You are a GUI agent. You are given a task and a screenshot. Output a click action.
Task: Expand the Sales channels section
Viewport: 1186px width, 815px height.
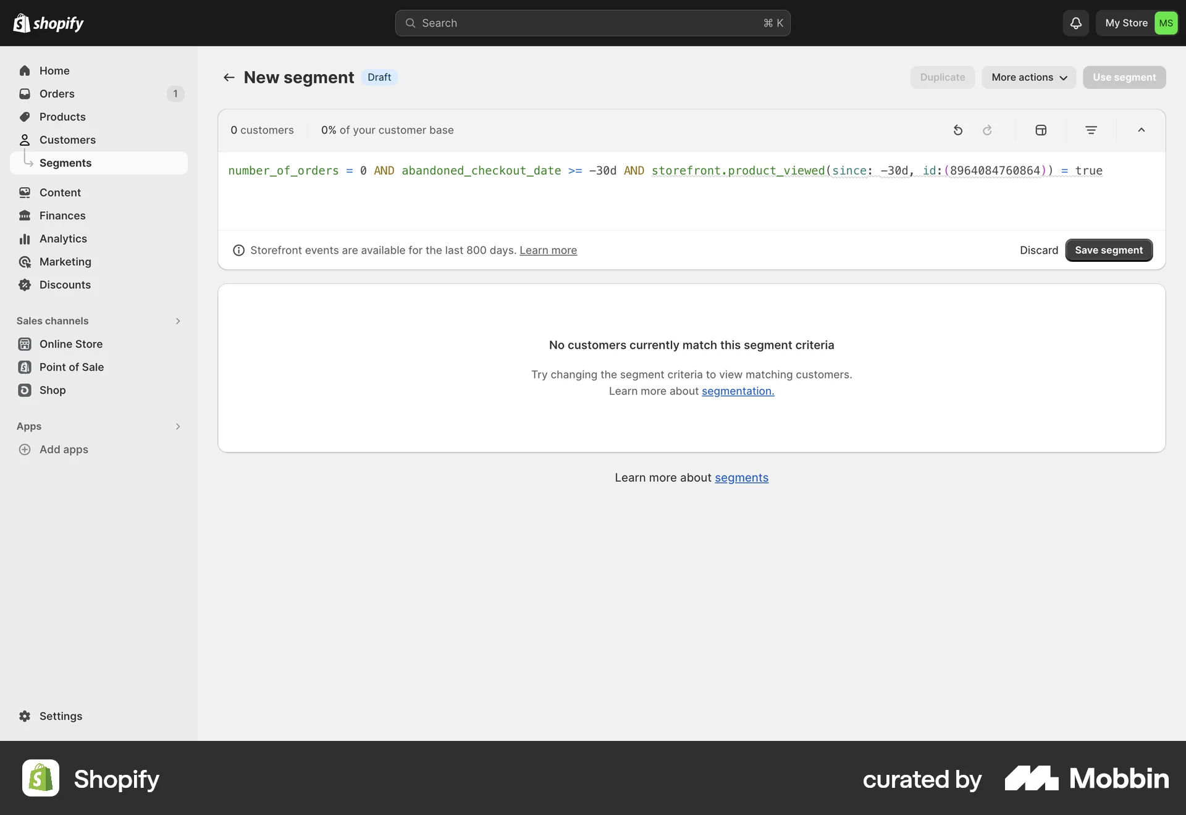(177, 320)
